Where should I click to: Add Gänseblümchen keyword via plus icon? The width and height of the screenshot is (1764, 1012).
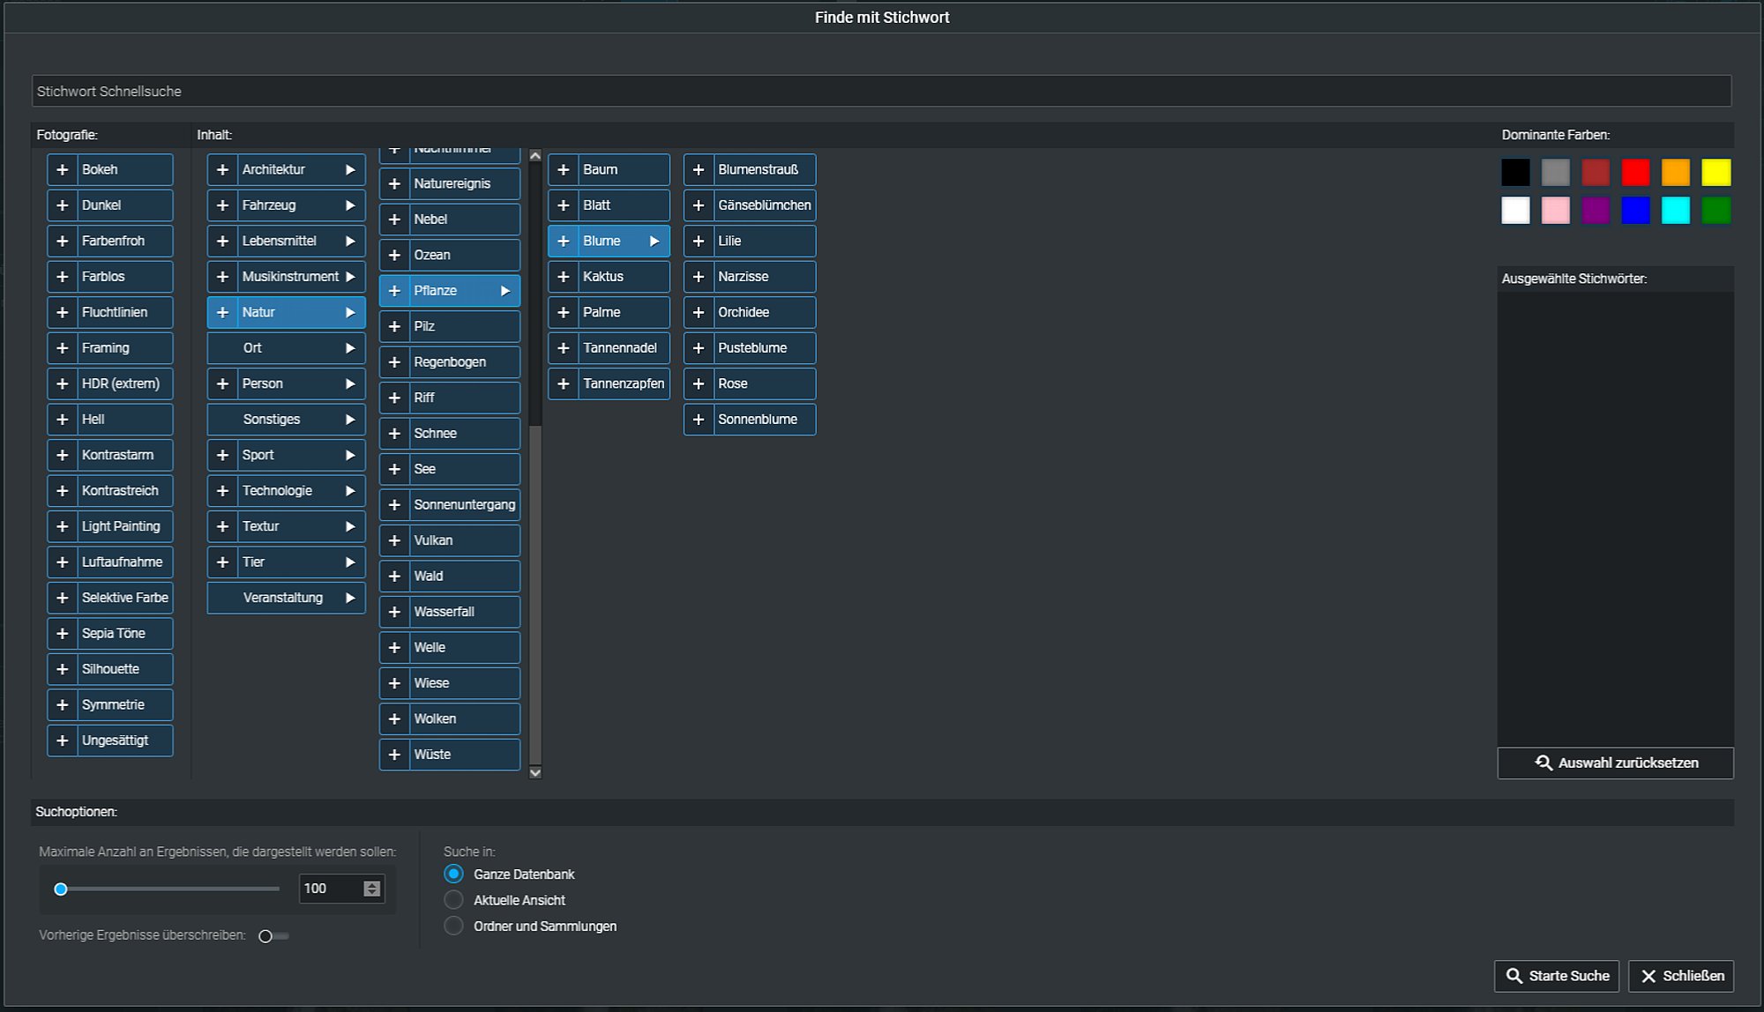point(699,205)
